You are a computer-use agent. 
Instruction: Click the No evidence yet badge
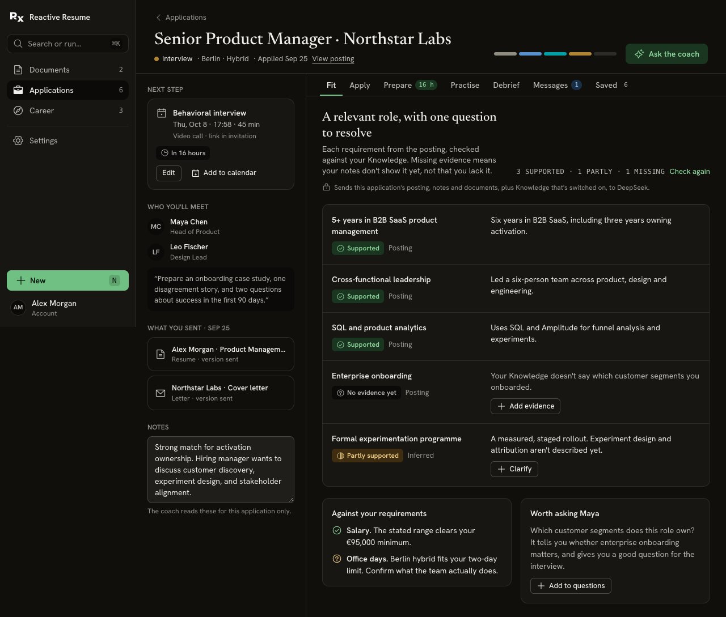point(366,393)
